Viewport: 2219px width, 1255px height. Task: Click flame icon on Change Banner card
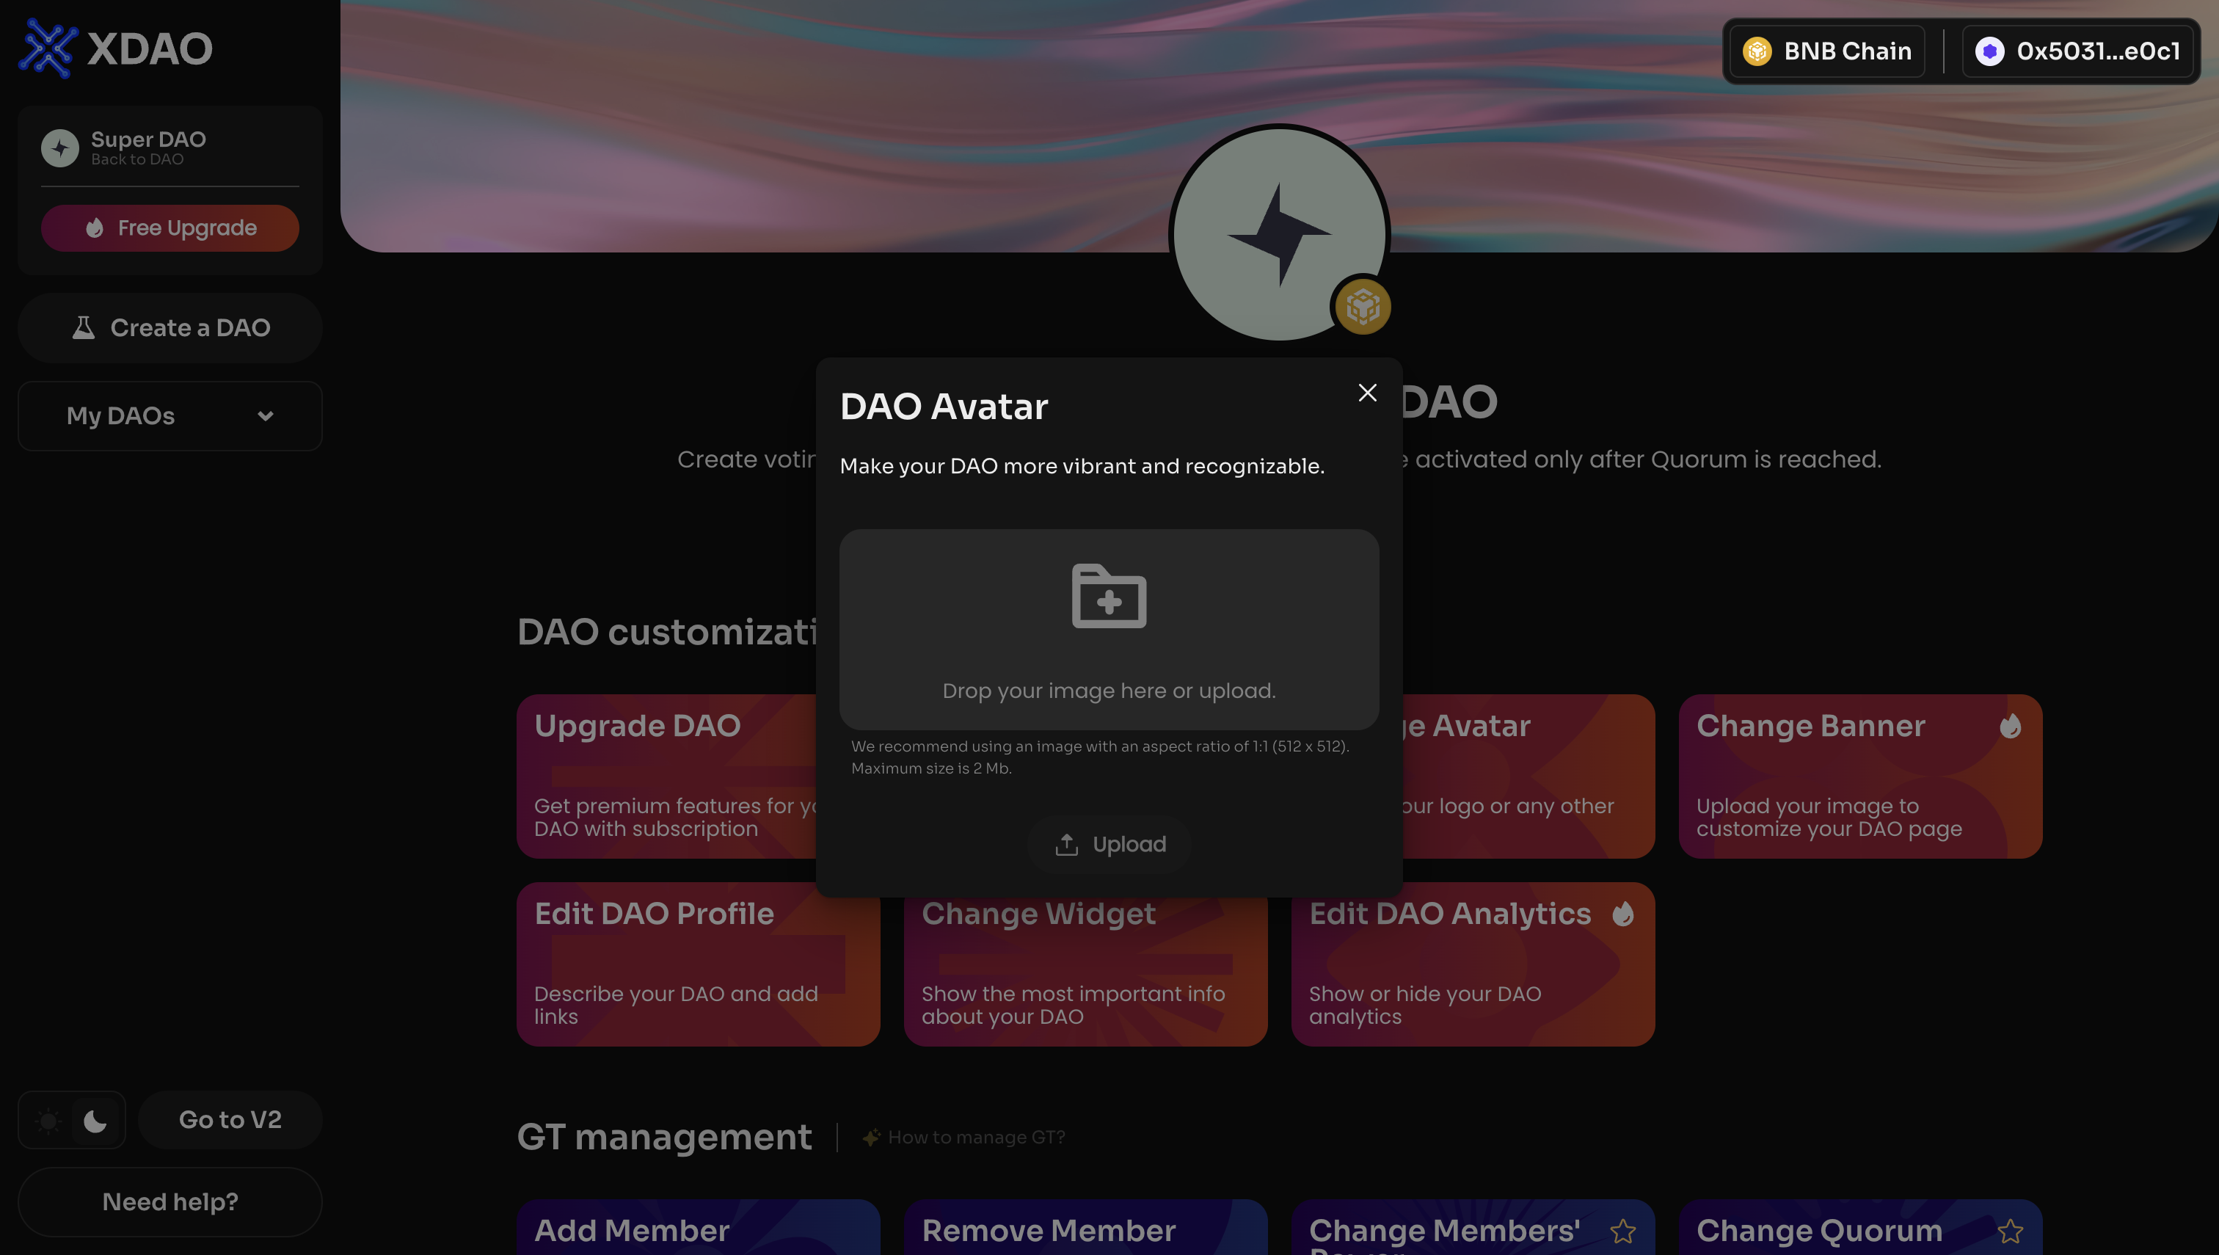pyautogui.click(x=2011, y=726)
